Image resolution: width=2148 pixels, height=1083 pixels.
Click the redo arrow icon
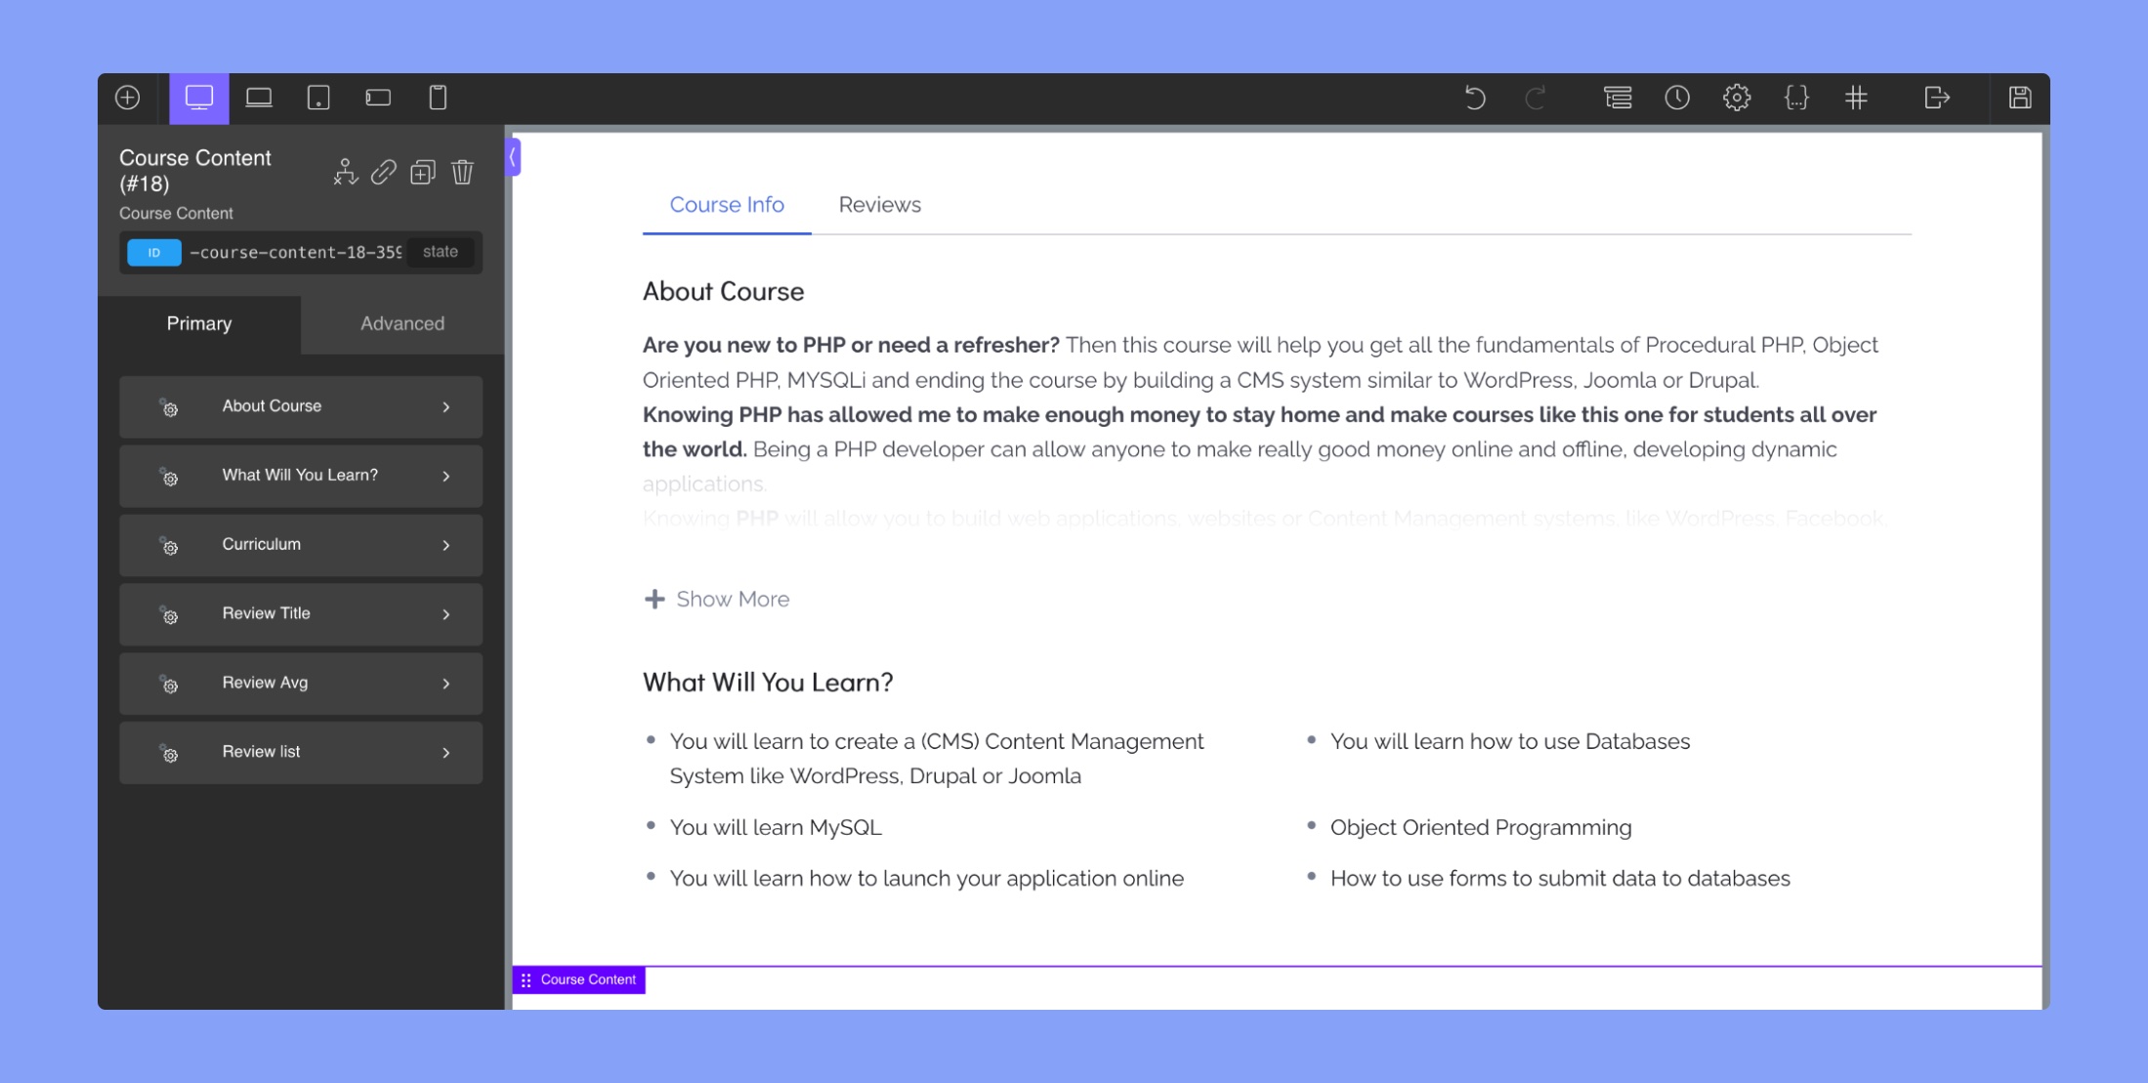coord(1537,97)
